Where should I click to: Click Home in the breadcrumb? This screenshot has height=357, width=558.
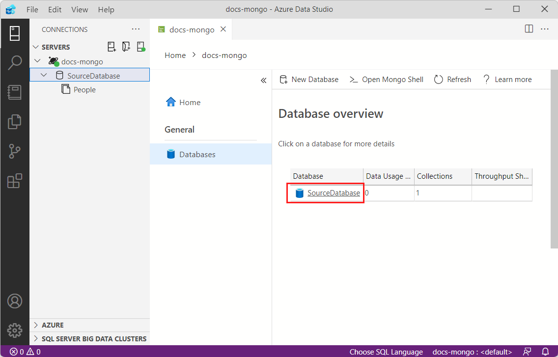click(x=175, y=55)
